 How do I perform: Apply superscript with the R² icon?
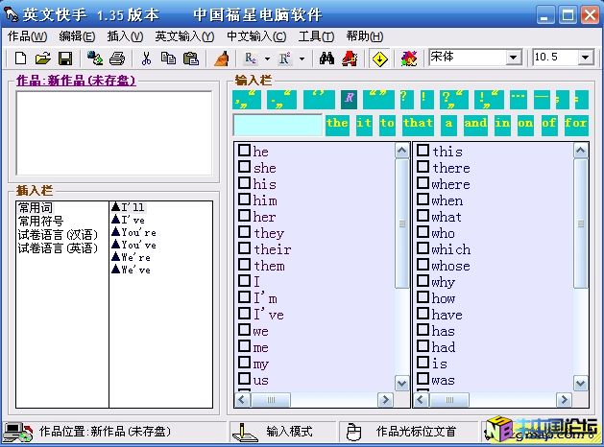[x=284, y=59]
